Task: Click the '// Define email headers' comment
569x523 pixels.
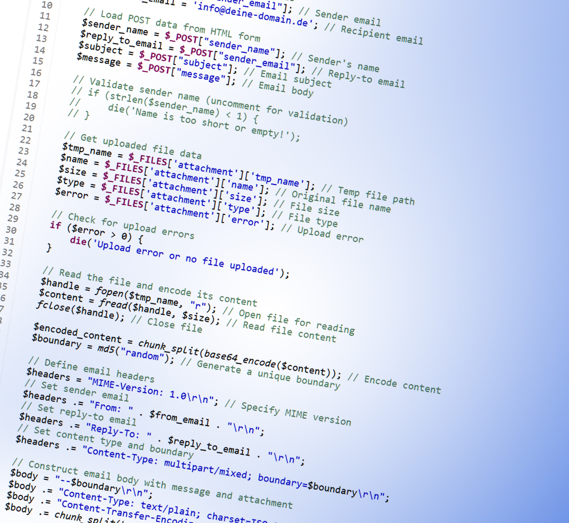Action: (91, 369)
